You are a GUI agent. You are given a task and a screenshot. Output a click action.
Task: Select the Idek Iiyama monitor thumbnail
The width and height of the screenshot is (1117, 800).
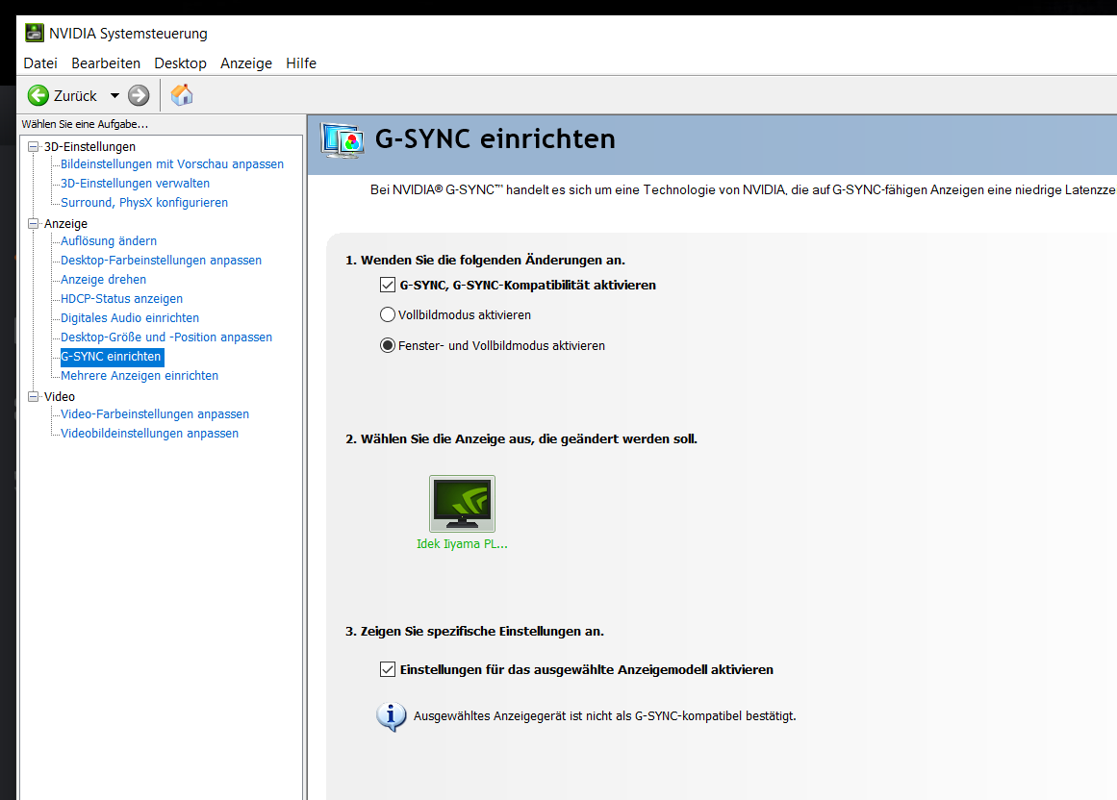tap(463, 504)
